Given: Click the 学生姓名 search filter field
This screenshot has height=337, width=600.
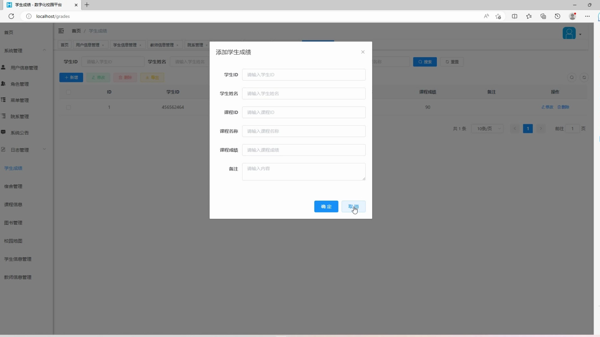Looking at the screenshot, I should coord(190,62).
